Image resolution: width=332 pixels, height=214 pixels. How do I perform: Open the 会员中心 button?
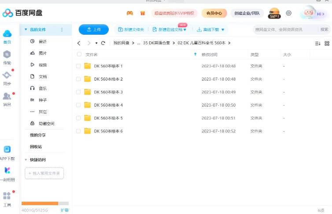(x=214, y=13)
